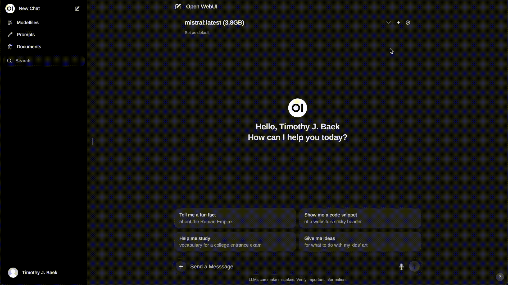508x285 pixels.
Task: Click the microphone input icon
Action: [401, 267]
